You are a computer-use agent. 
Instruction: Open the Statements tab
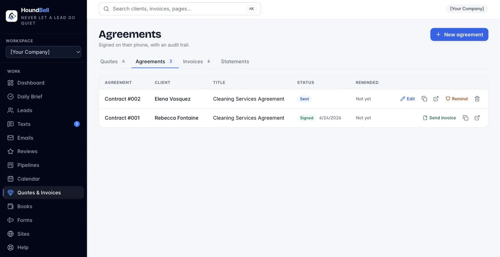pyautogui.click(x=235, y=62)
